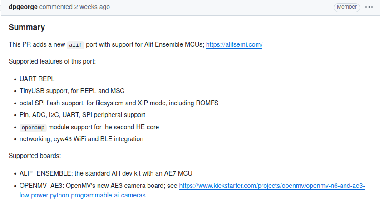Click the octal SPI flash support item

(119, 103)
